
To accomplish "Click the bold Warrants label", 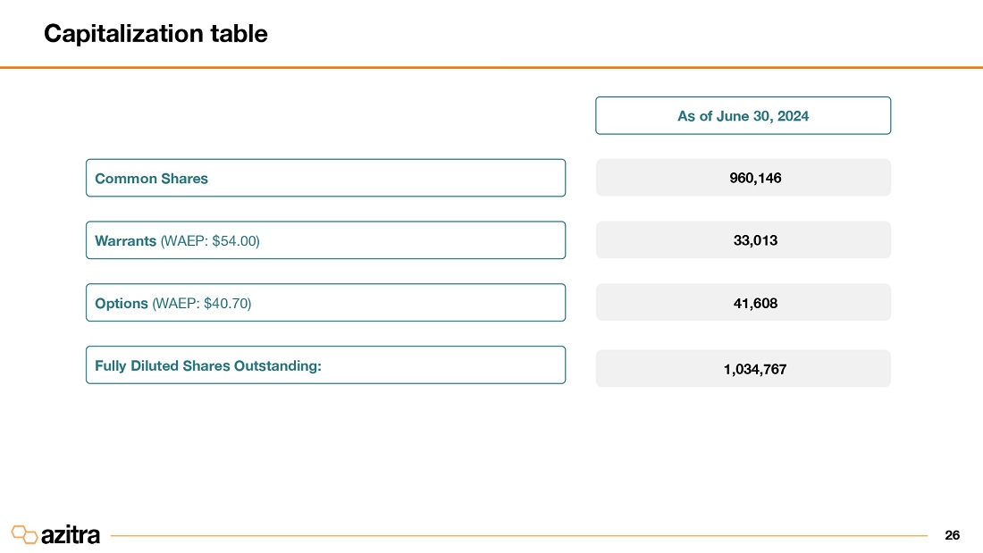I will 125,241.
